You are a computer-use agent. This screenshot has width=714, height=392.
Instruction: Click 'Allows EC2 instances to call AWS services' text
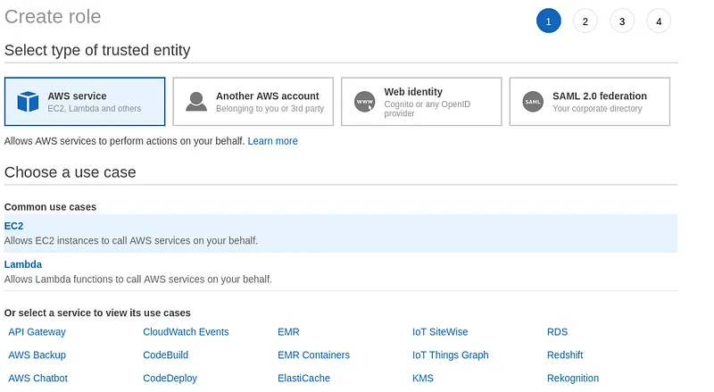coord(131,241)
